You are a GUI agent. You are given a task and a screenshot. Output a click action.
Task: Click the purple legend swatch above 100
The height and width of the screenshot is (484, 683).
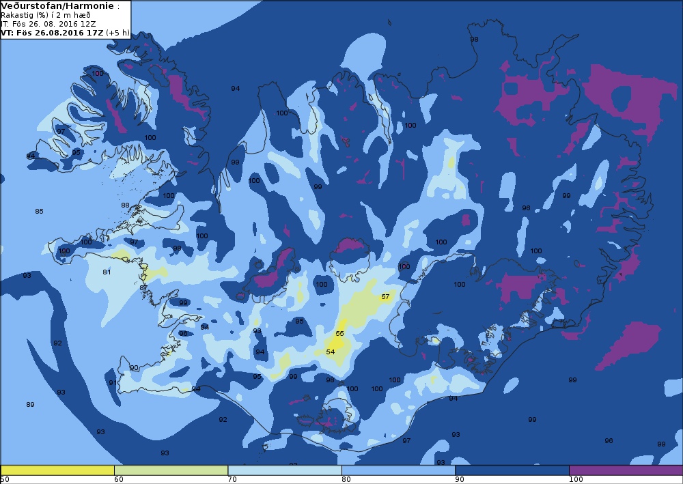[x=626, y=470]
